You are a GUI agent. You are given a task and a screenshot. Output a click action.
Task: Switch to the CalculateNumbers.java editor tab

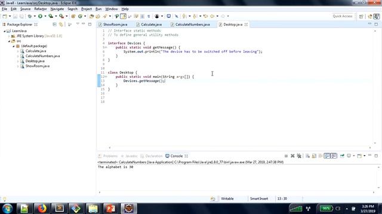[x=190, y=24]
